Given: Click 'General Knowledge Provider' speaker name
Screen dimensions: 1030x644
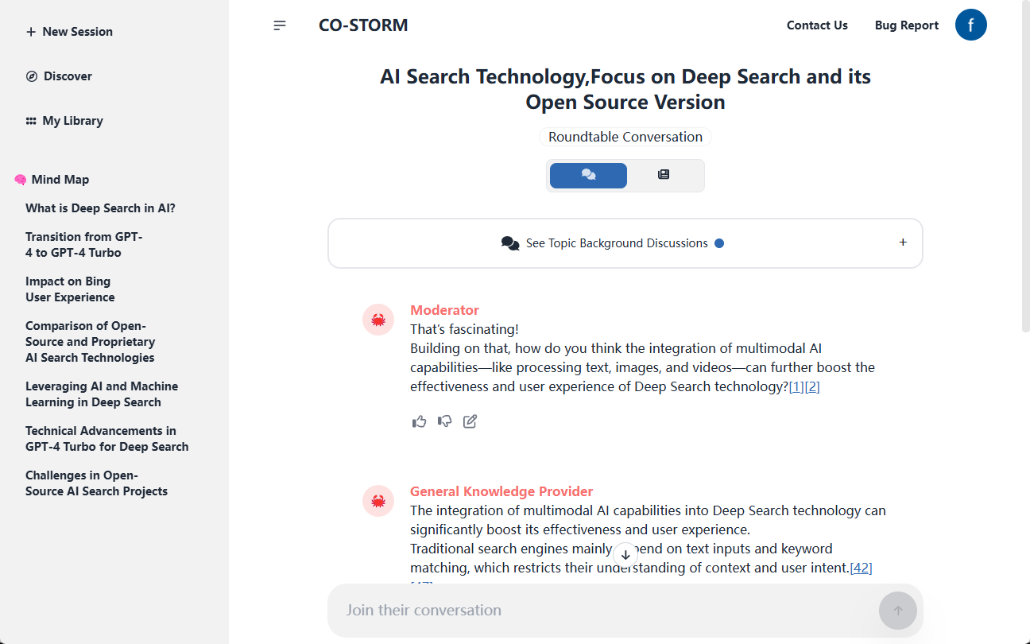Looking at the screenshot, I should (x=501, y=491).
